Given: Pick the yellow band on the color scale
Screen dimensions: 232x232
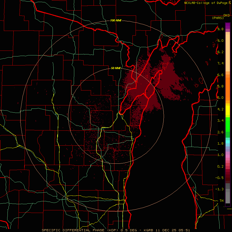Looking at the screenshot, I should tap(228, 110).
